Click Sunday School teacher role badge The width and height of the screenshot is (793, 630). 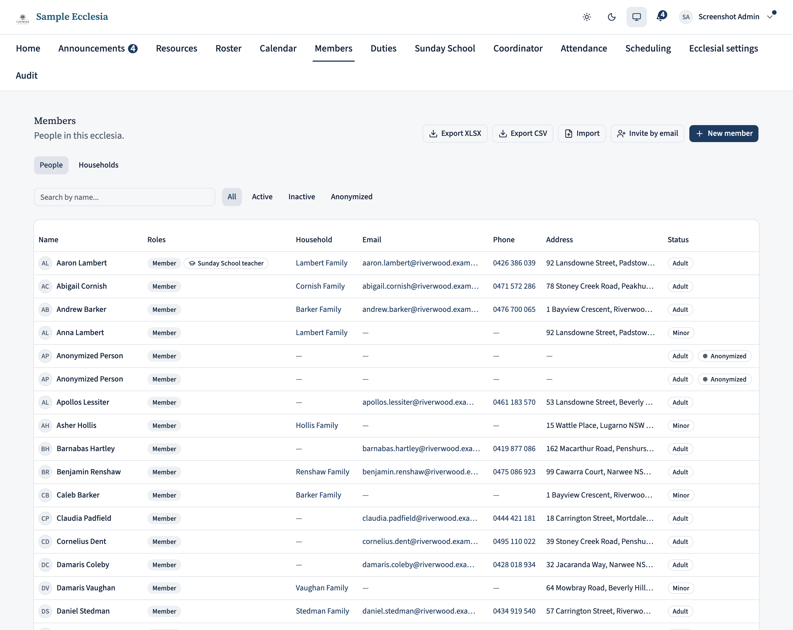[226, 263]
